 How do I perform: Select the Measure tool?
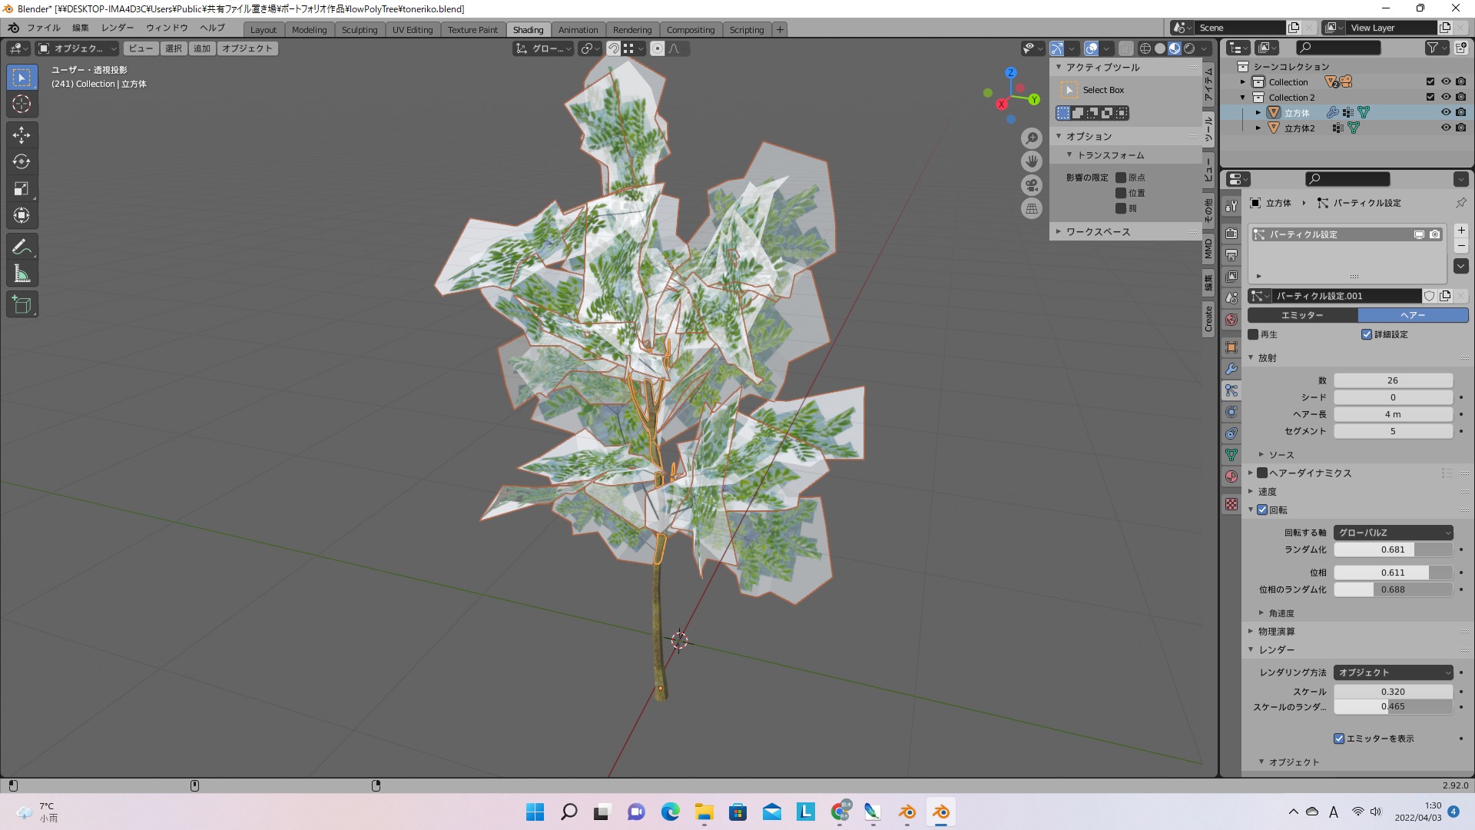point(22,274)
